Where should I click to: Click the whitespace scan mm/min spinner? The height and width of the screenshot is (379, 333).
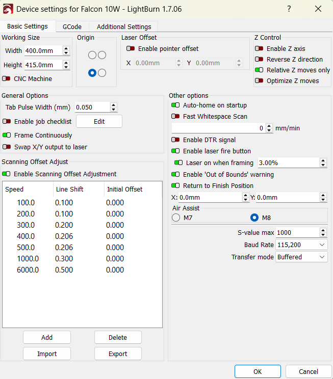[269, 128]
